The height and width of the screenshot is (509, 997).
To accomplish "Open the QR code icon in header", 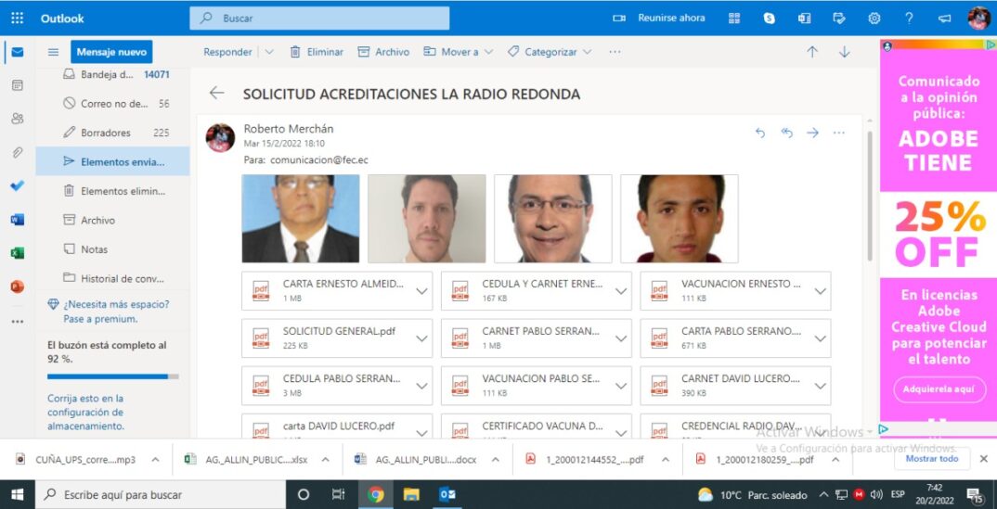I will pos(734,19).
